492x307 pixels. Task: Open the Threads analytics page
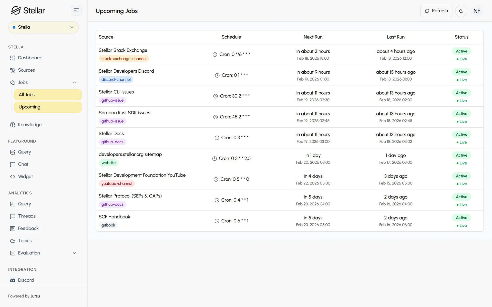coord(27,216)
